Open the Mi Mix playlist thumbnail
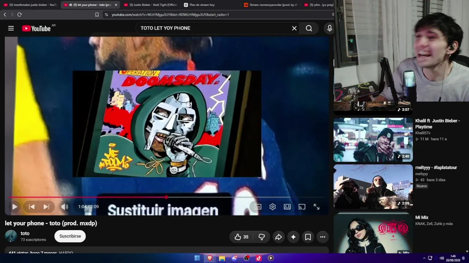 373,233
